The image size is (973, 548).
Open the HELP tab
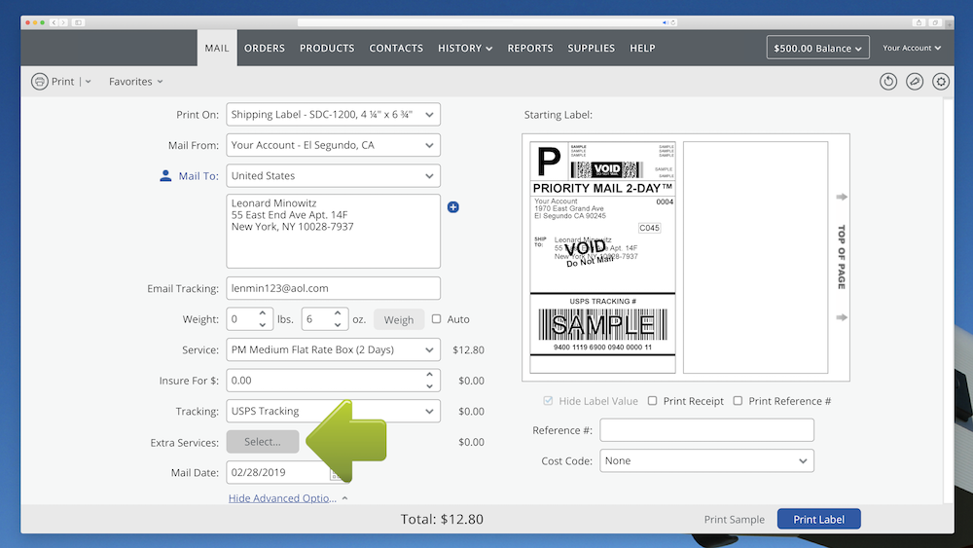click(x=642, y=48)
